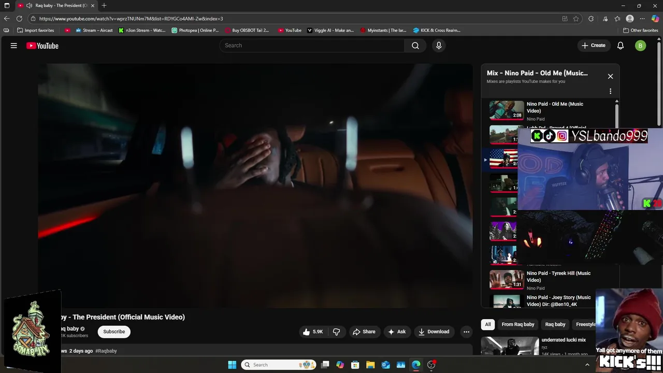Click Import favorites
The height and width of the screenshot is (373, 663).
(x=36, y=30)
